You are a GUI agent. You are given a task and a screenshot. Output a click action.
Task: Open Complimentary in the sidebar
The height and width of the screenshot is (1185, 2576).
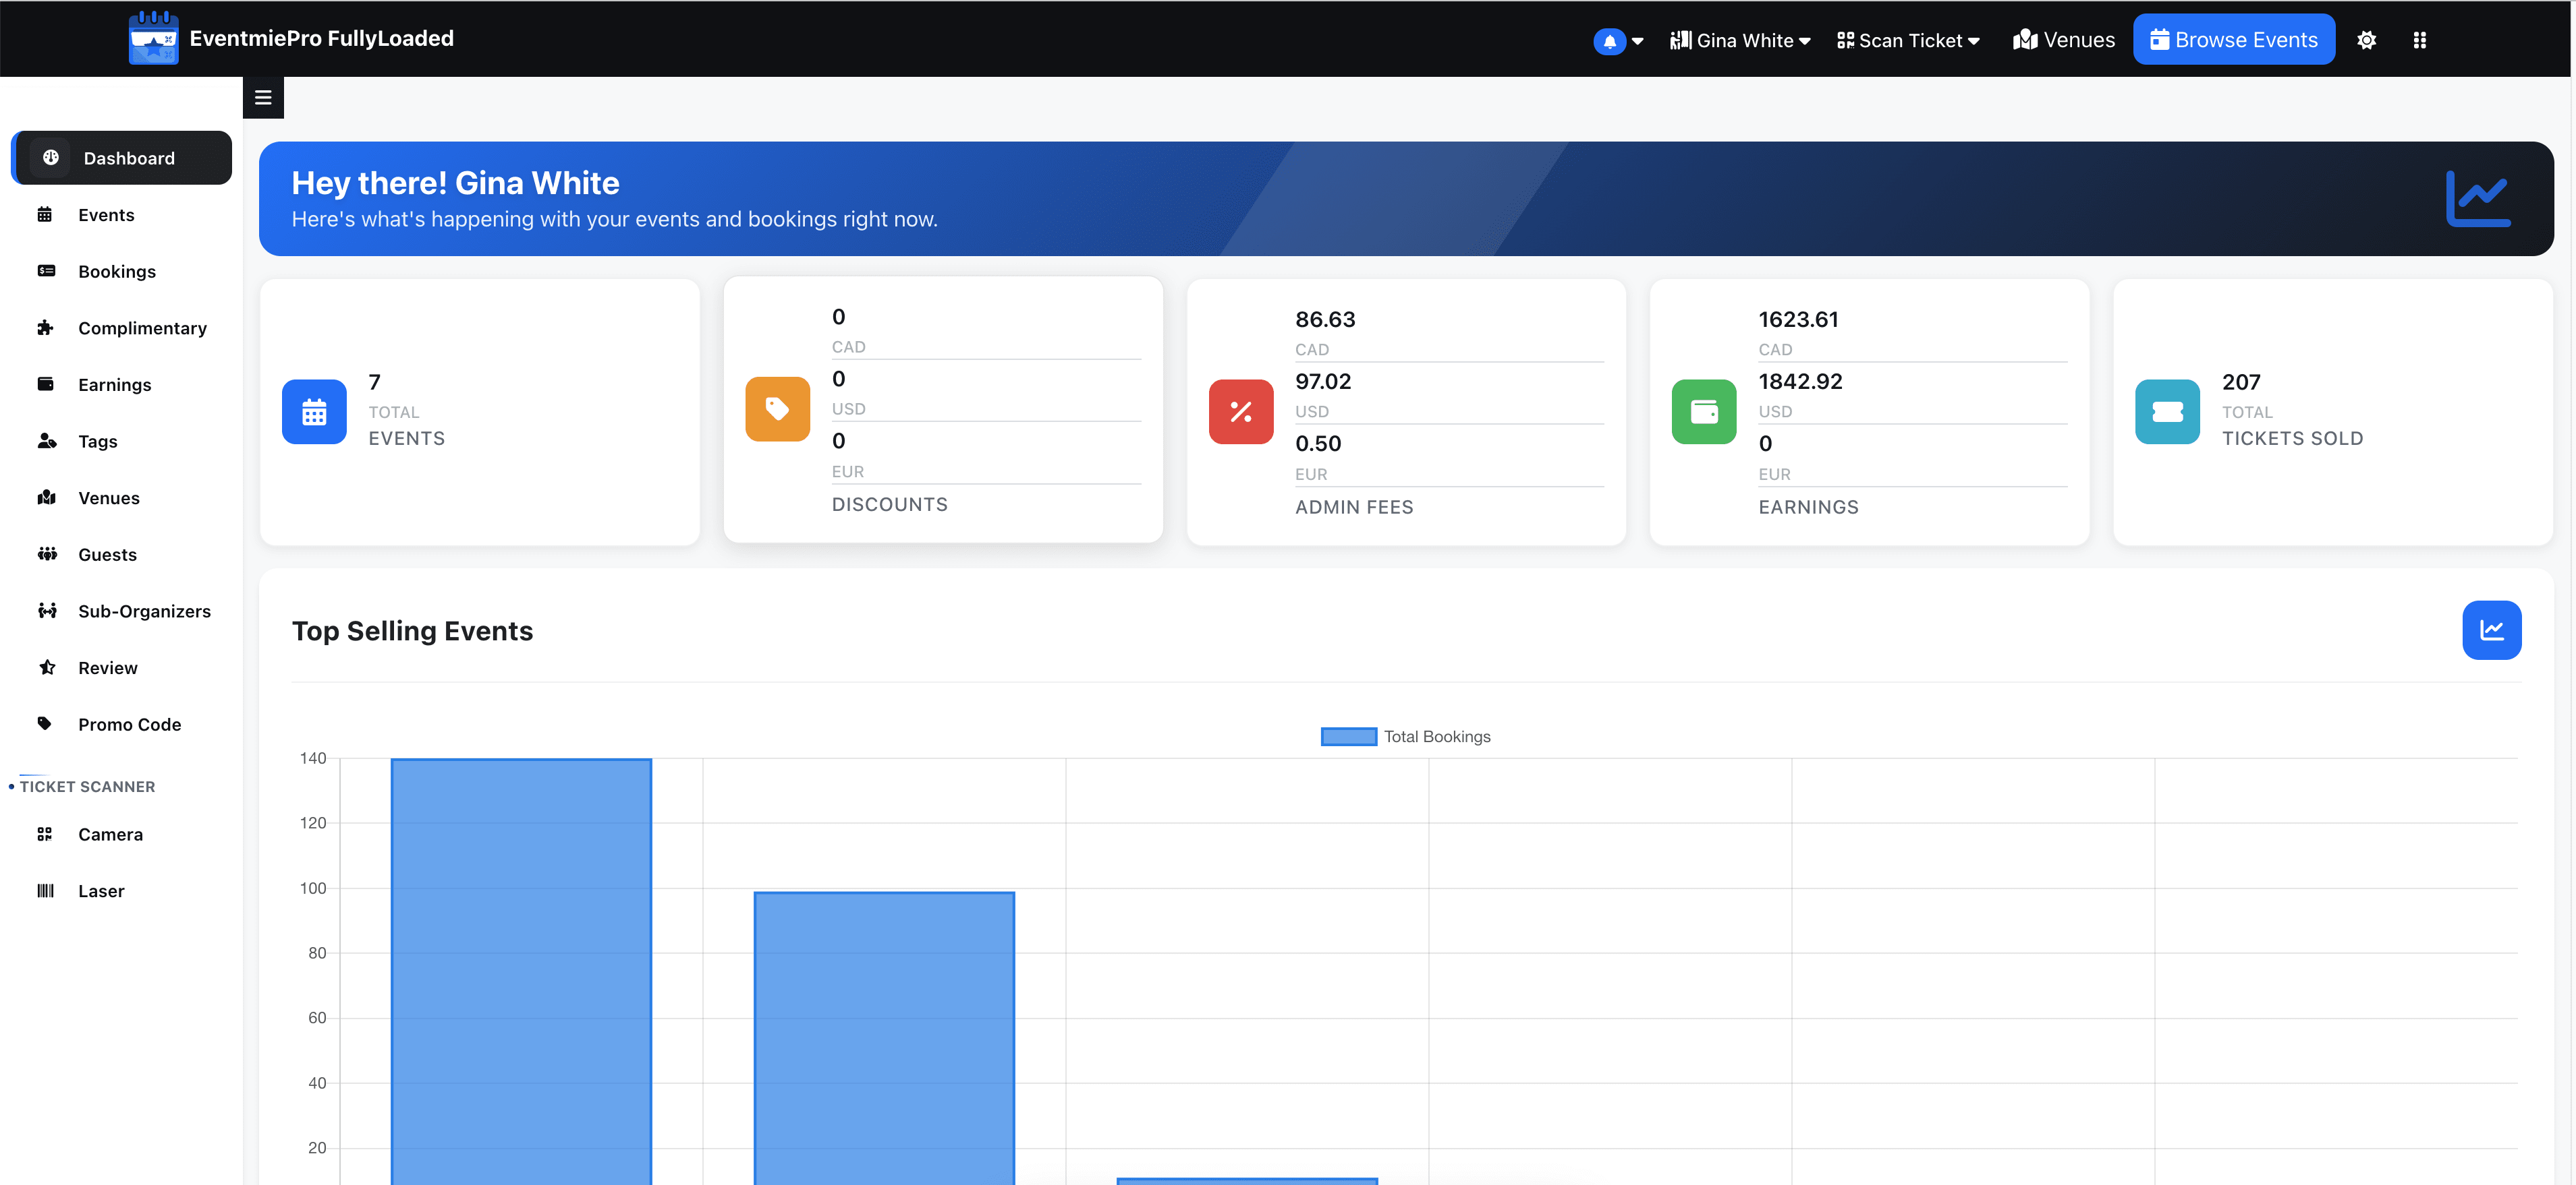pyautogui.click(x=122, y=329)
